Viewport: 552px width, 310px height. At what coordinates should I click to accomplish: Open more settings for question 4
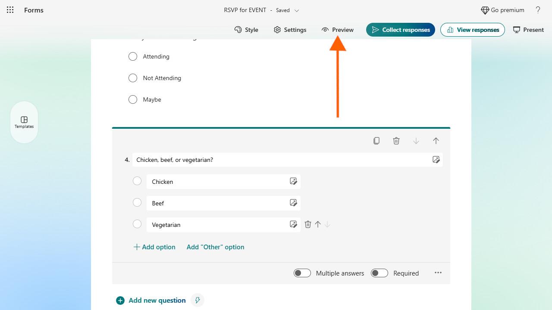(x=438, y=273)
